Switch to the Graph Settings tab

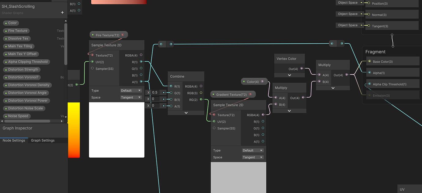43,140
